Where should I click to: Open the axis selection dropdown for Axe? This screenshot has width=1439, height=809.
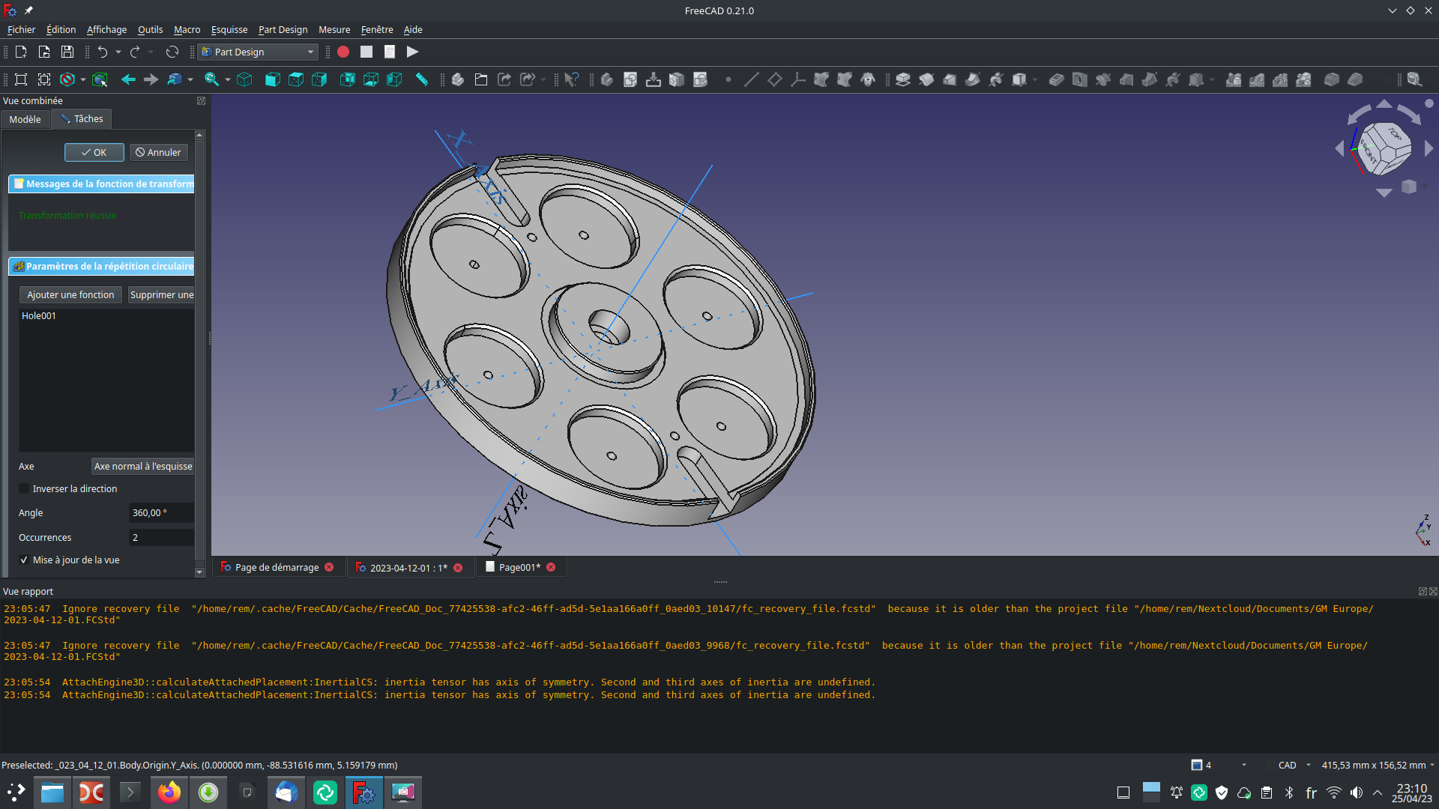coord(142,466)
